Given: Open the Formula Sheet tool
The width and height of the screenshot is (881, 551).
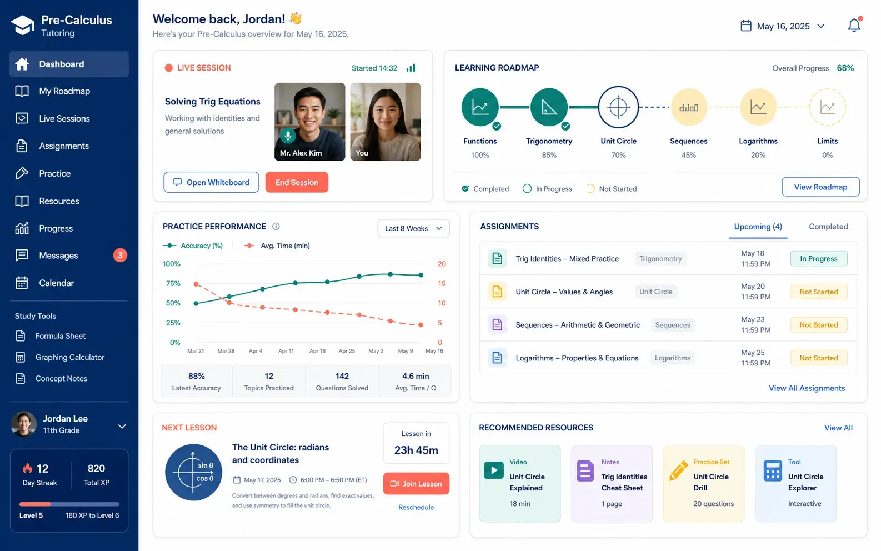Looking at the screenshot, I should pyautogui.click(x=59, y=336).
